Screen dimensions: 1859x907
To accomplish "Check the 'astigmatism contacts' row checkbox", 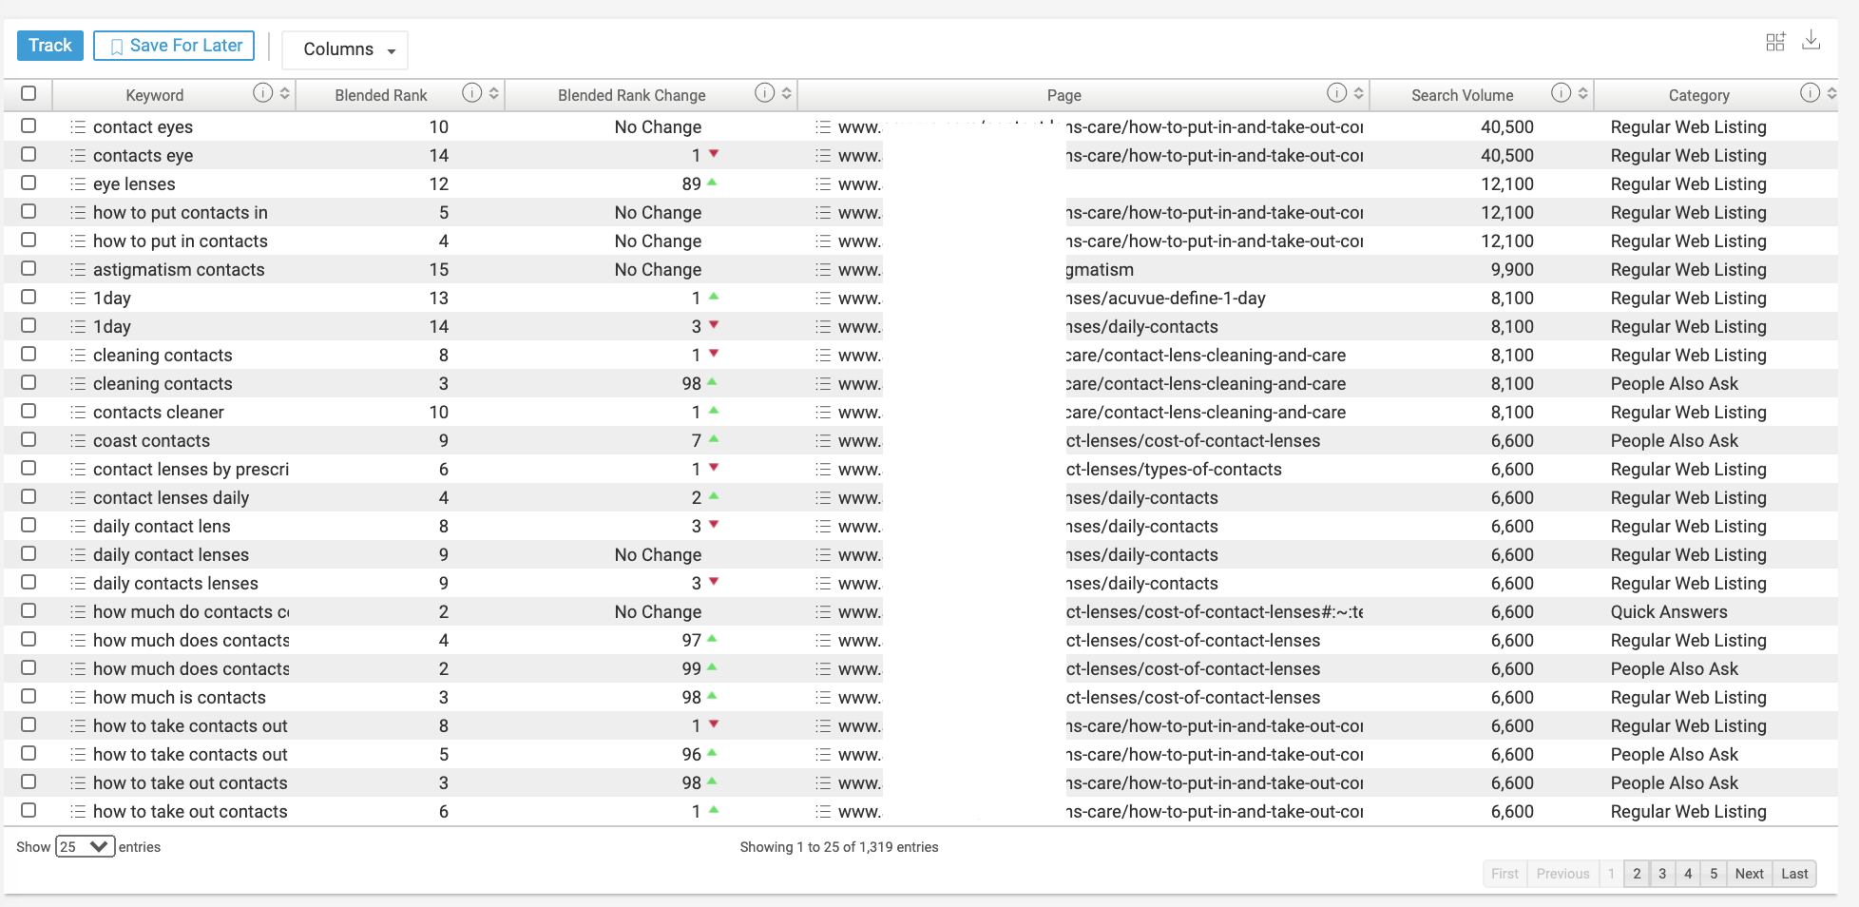I will [x=29, y=268].
